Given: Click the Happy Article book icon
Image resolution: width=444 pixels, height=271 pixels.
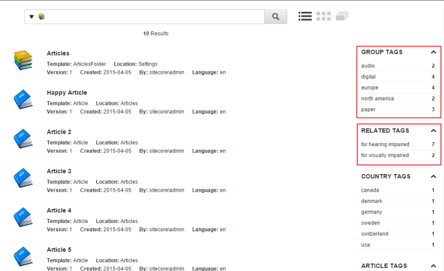Looking at the screenshot, I should (23, 99).
